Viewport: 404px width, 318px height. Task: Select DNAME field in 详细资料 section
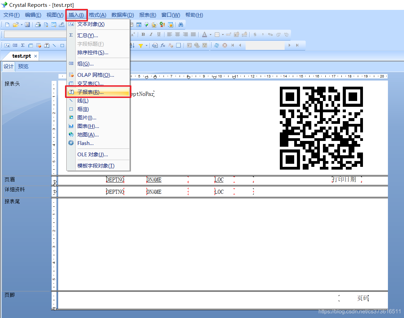point(167,192)
